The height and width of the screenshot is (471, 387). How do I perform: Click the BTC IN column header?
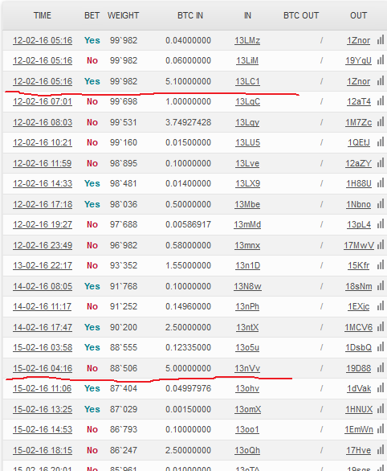[x=190, y=15]
